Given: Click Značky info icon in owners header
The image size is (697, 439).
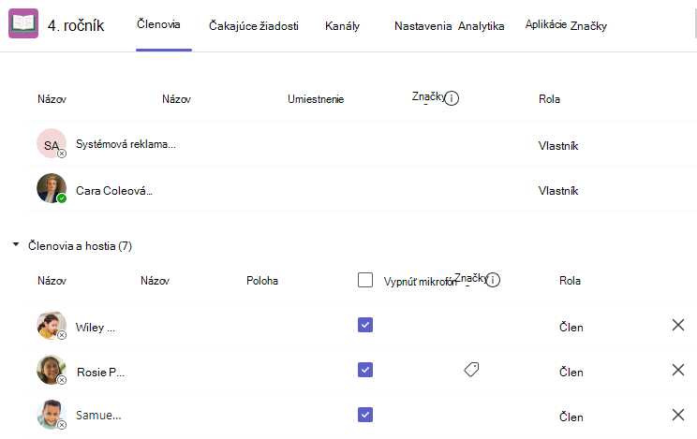Looking at the screenshot, I should pos(452,97).
